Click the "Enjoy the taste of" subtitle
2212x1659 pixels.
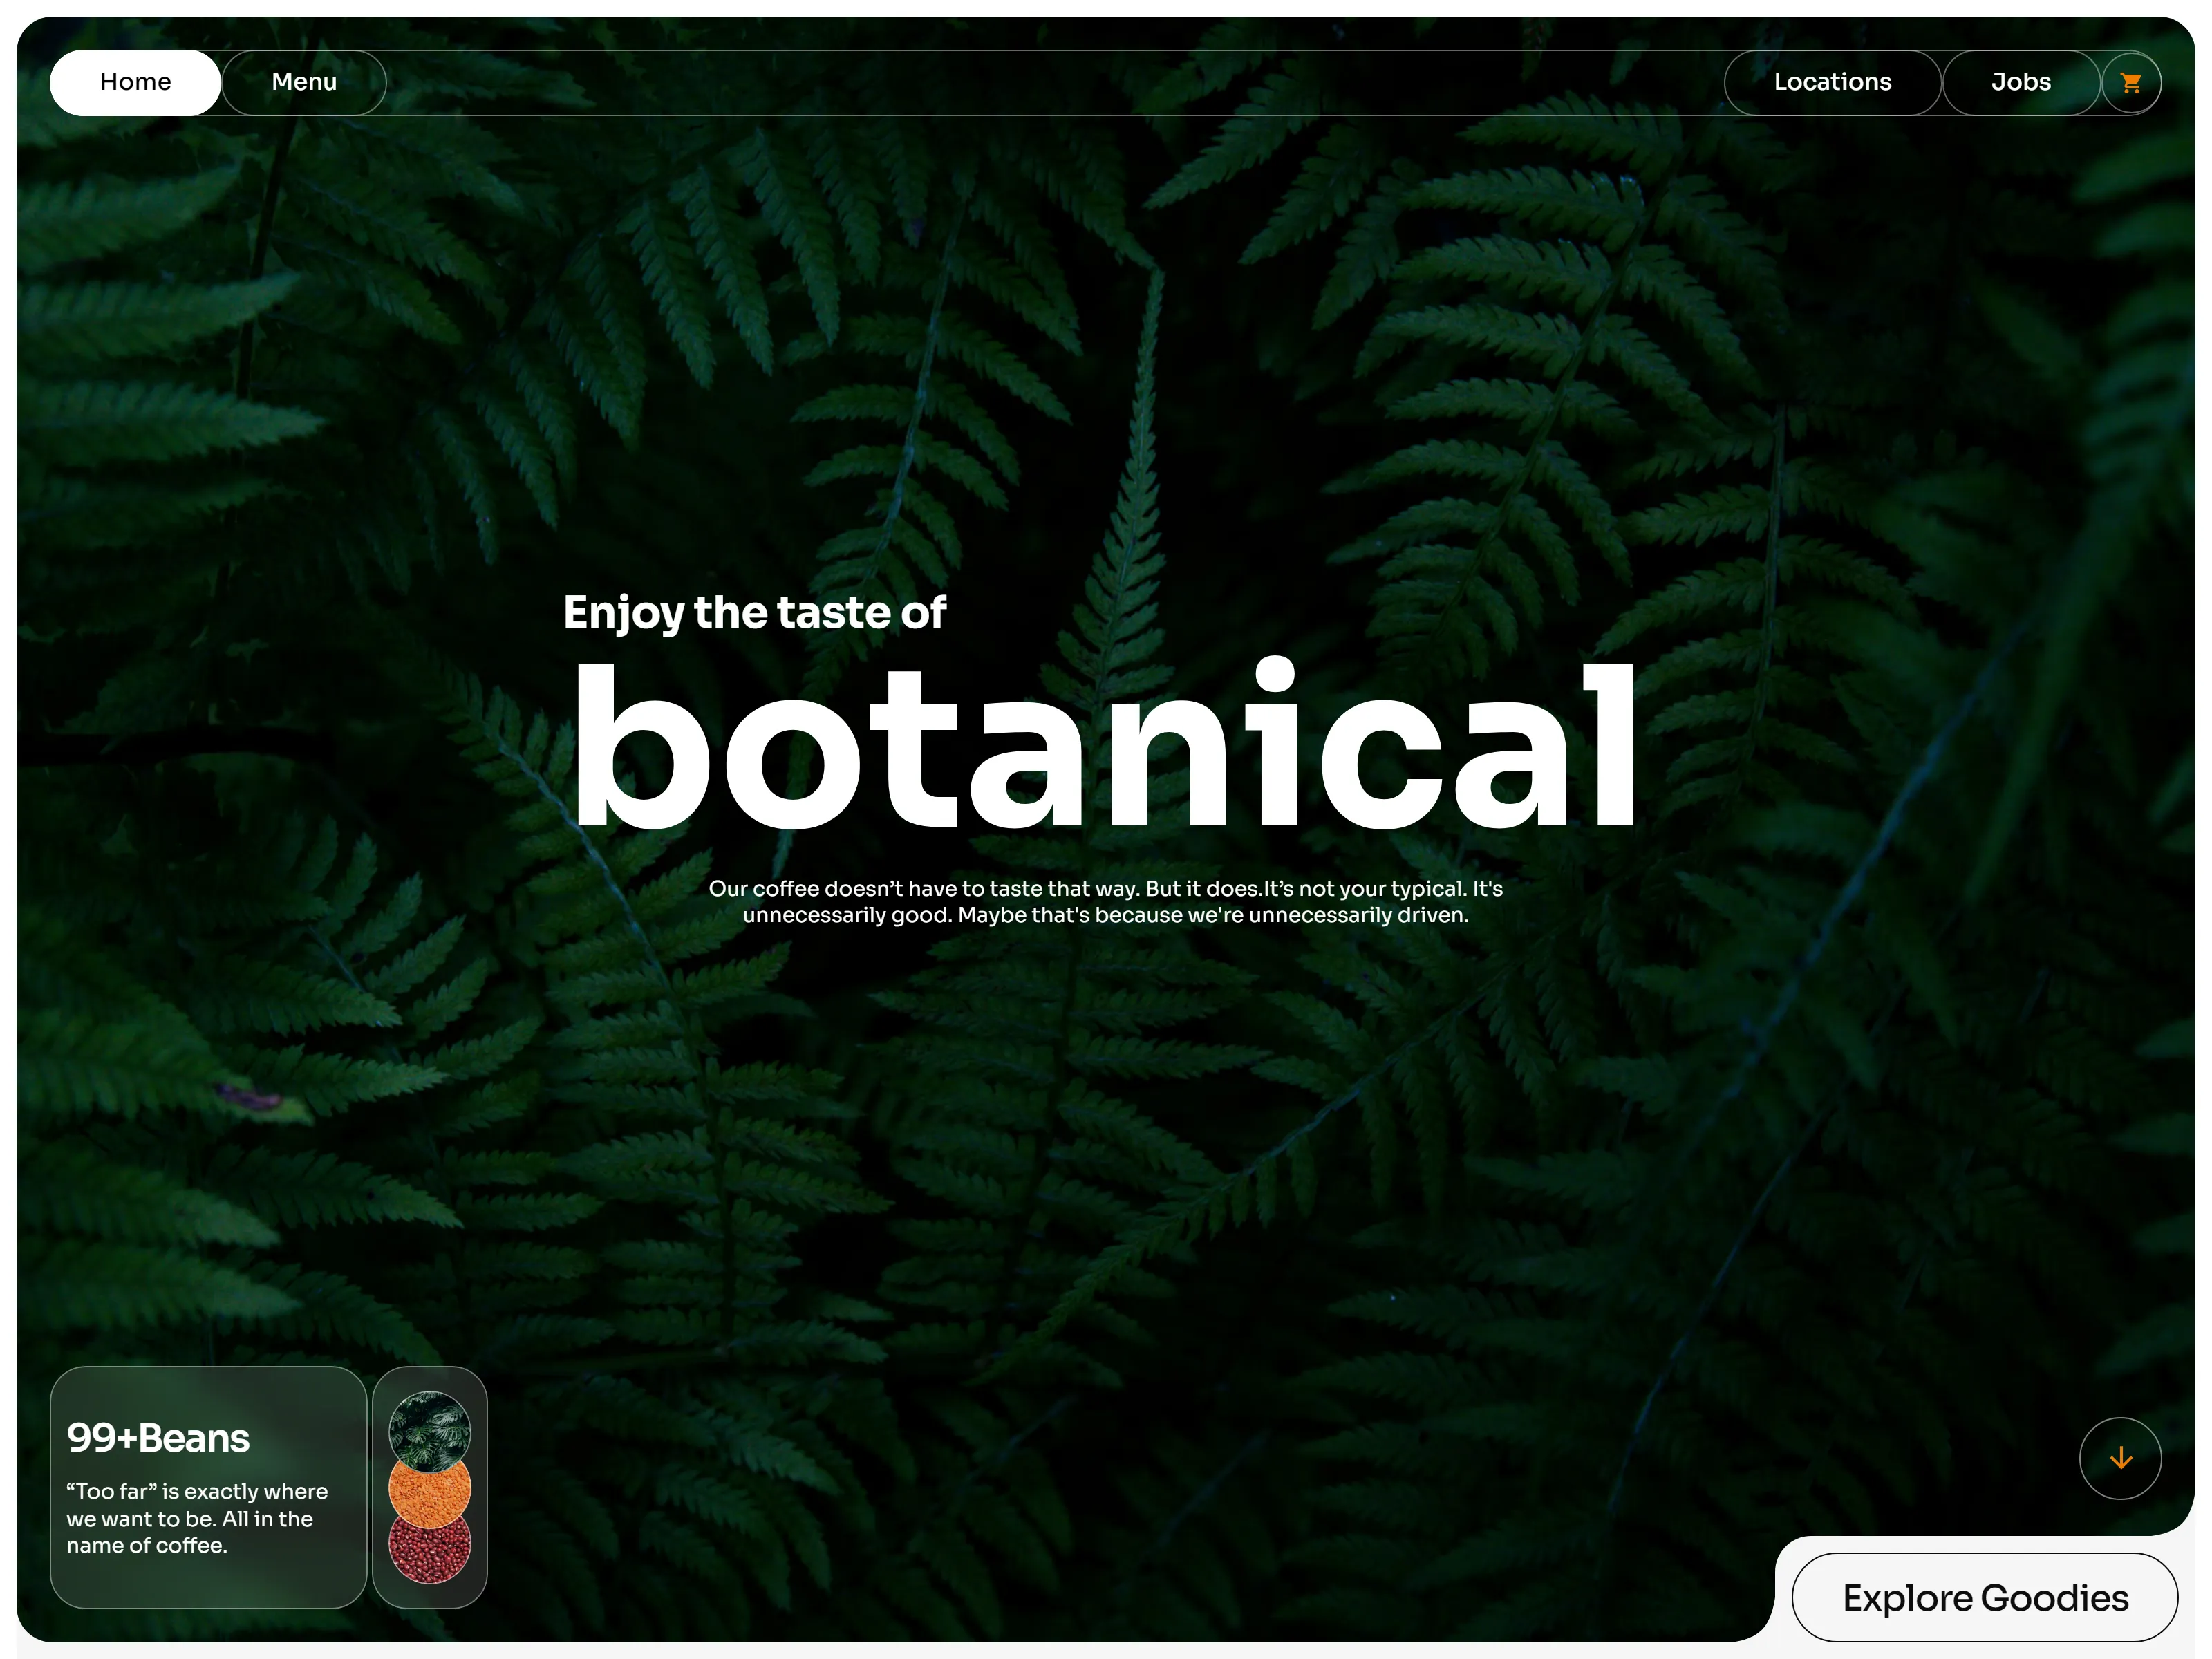click(x=754, y=613)
